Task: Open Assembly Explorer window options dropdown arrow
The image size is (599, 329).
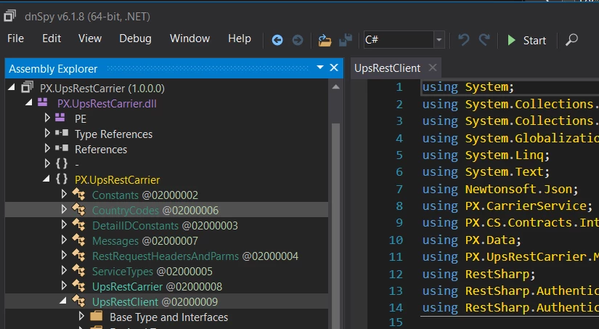Action: (x=320, y=68)
